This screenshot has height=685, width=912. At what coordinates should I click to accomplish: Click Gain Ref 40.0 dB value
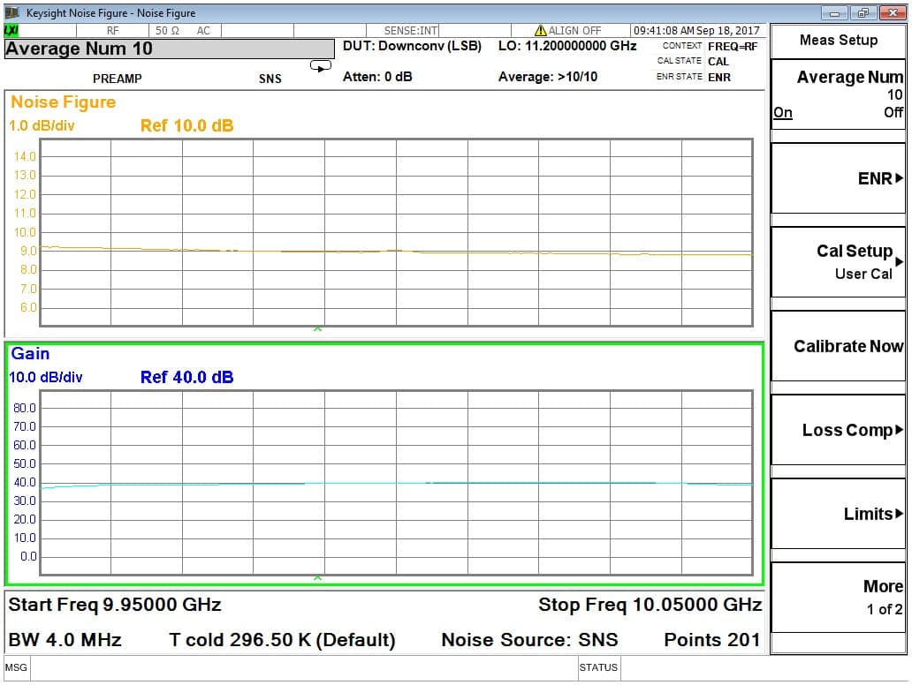coord(186,377)
